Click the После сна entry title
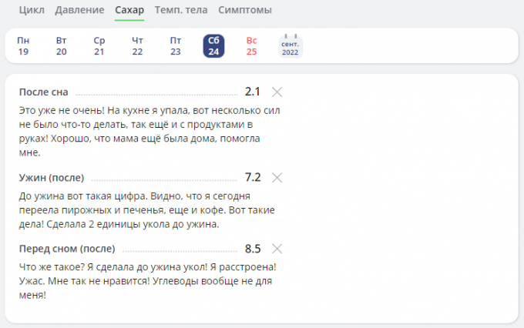 tap(44, 92)
